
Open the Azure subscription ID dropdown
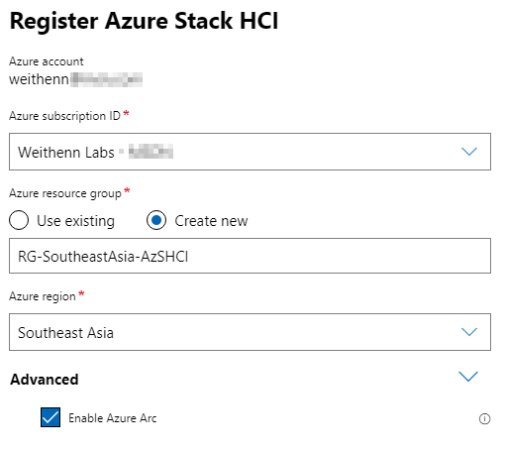250,152
